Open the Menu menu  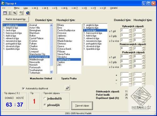tap(17, 8)
